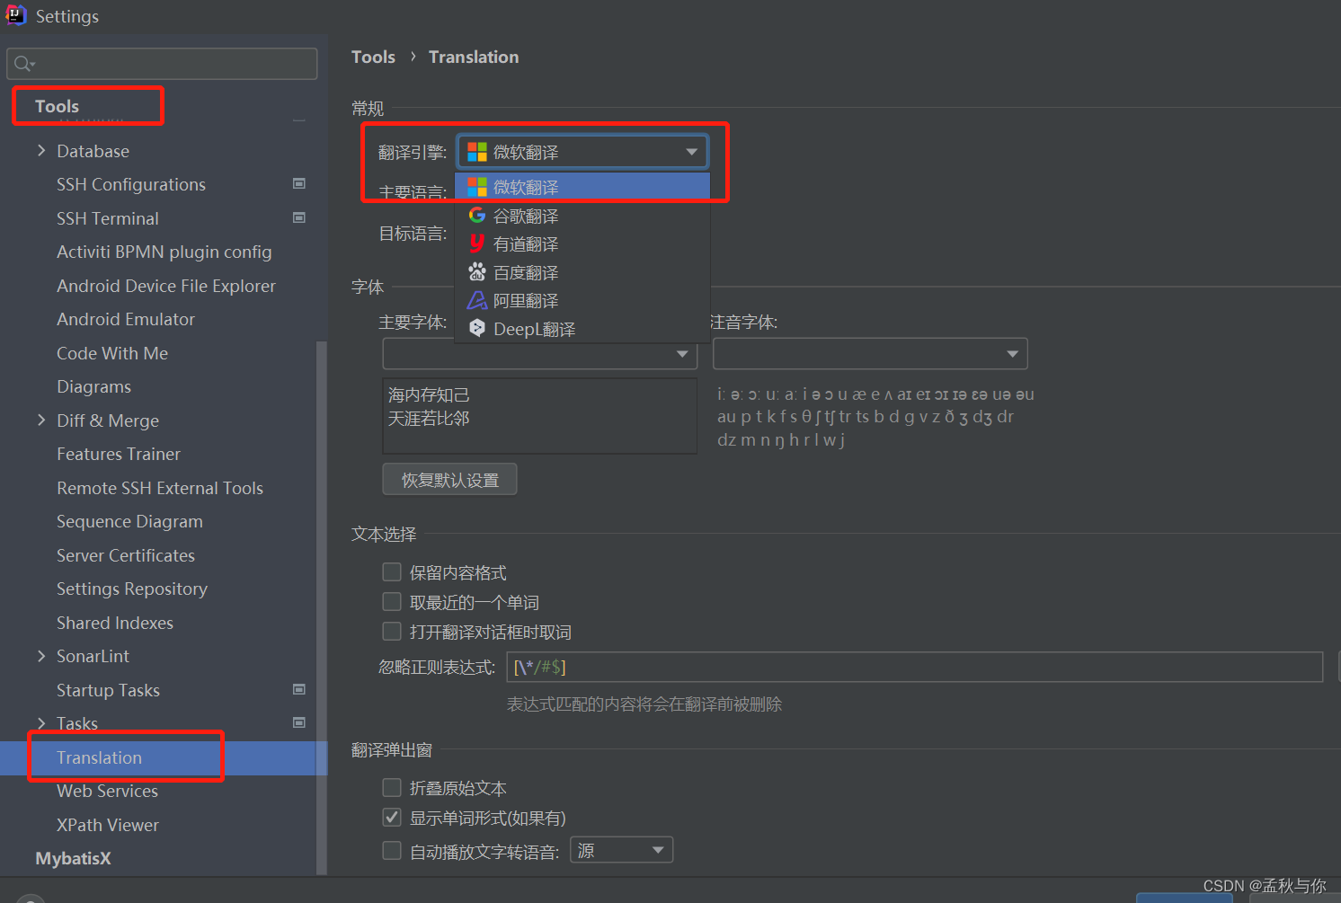This screenshot has width=1341, height=903.
Task: Click Tools breadcrumb link in header
Action: [x=373, y=57]
